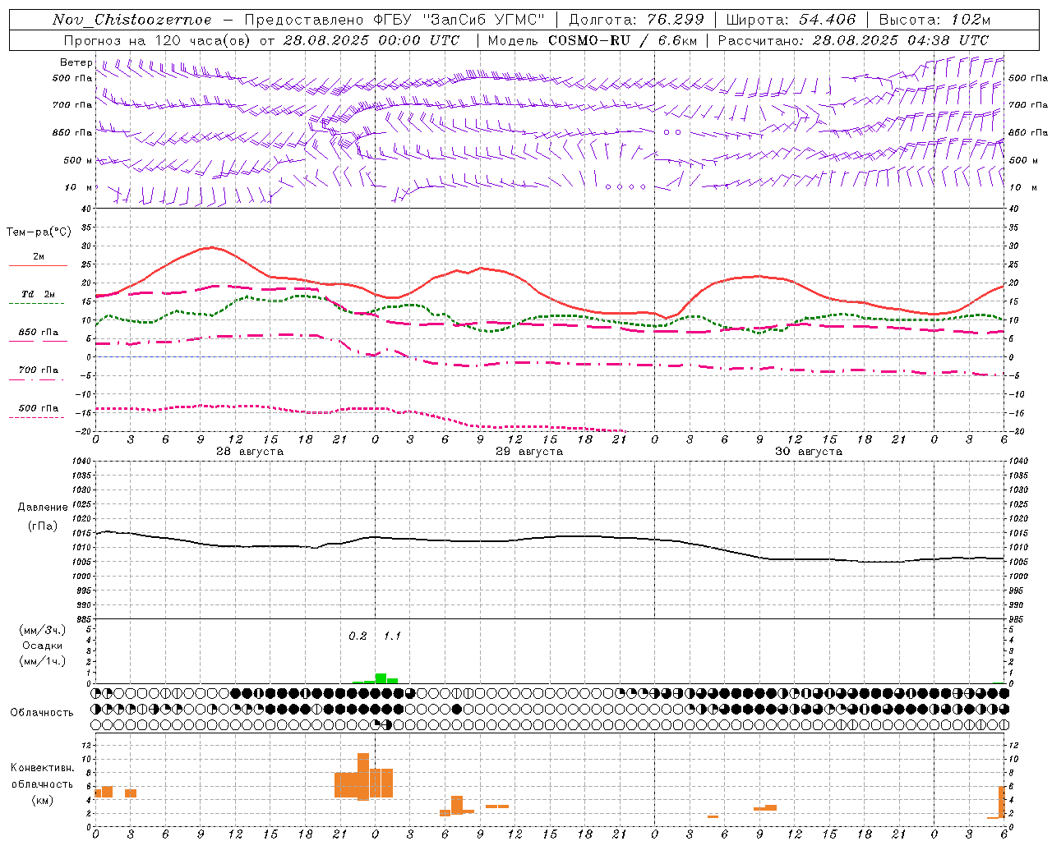Click the tallest orange convective cloud bar
The image size is (1052, 841).
(x=363, y=776)
